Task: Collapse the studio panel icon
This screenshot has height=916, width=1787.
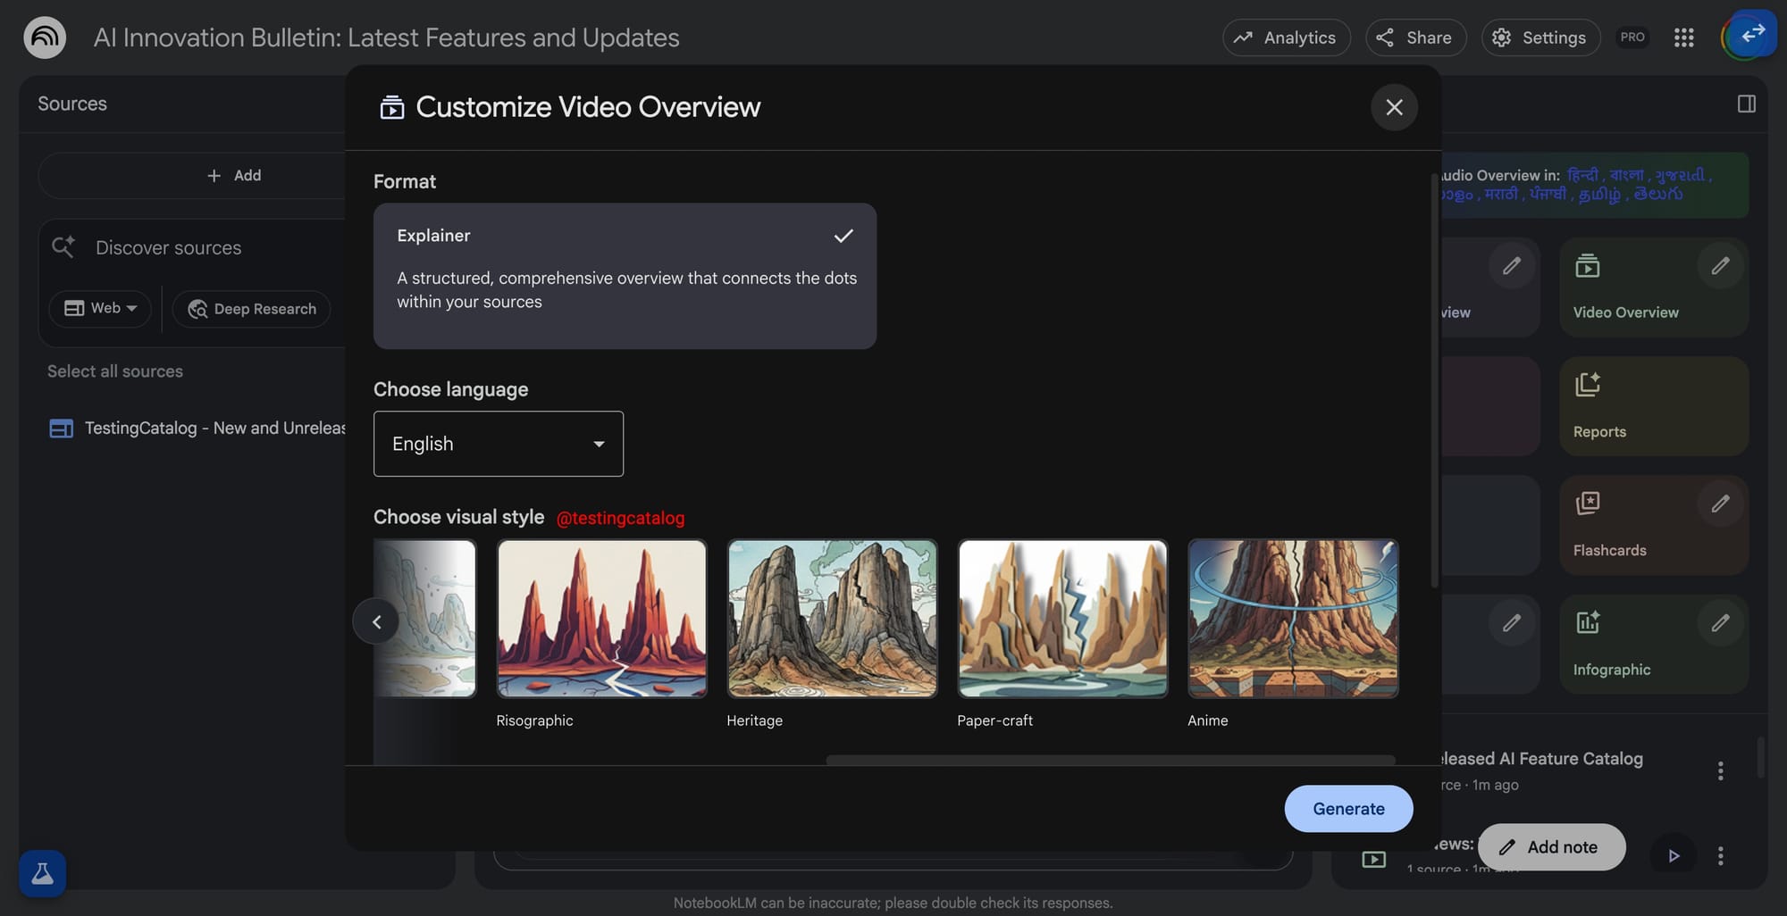Action: 1746,104
